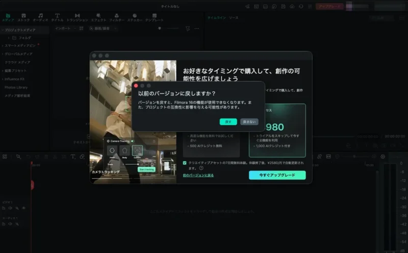Lock the ビデオ 1 track
The width and height of the screenshot is (408, 253).
(4, 208)
